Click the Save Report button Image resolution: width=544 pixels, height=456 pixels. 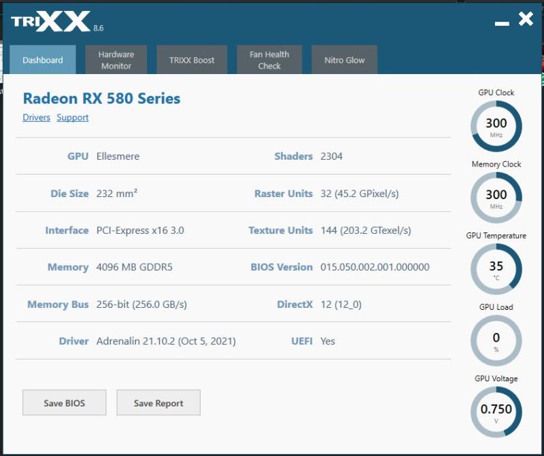(158, 402)
